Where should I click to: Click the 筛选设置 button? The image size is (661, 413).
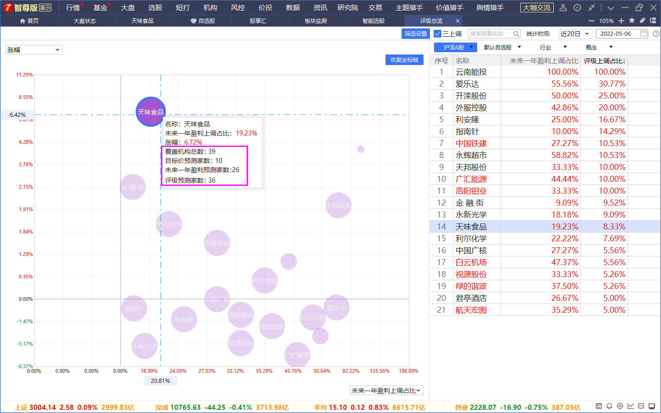tap(416, 34)
